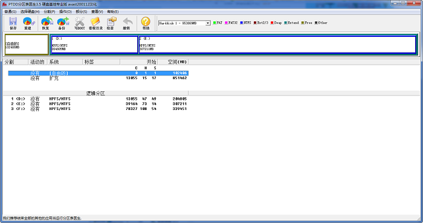Select the E: partition block in disk map
The height and width of the screenshot is (223, 423).
pos(277,45)
